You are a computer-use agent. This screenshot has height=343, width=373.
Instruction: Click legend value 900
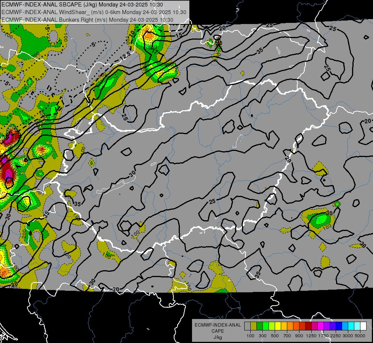click(299, 336)
